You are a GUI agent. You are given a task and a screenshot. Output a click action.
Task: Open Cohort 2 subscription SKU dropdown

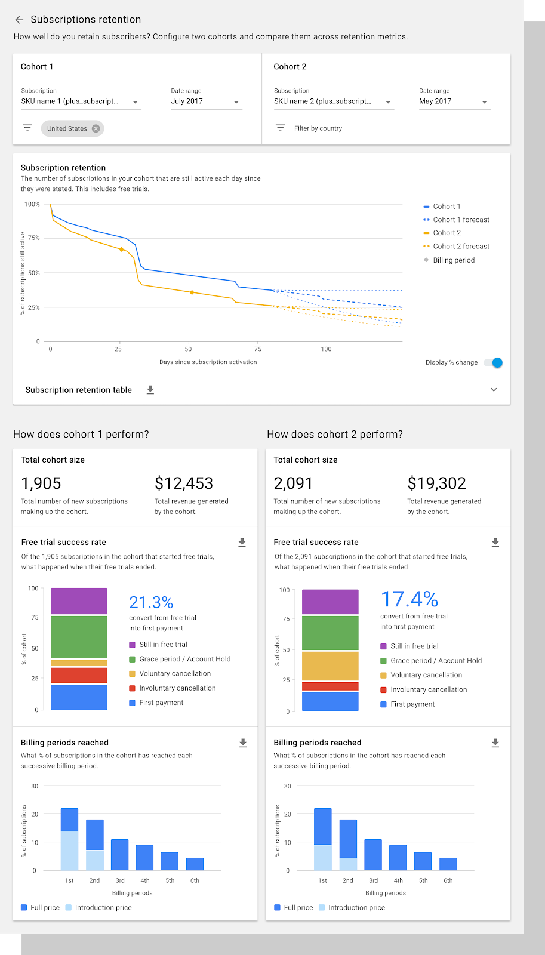[x=334, y=101]
